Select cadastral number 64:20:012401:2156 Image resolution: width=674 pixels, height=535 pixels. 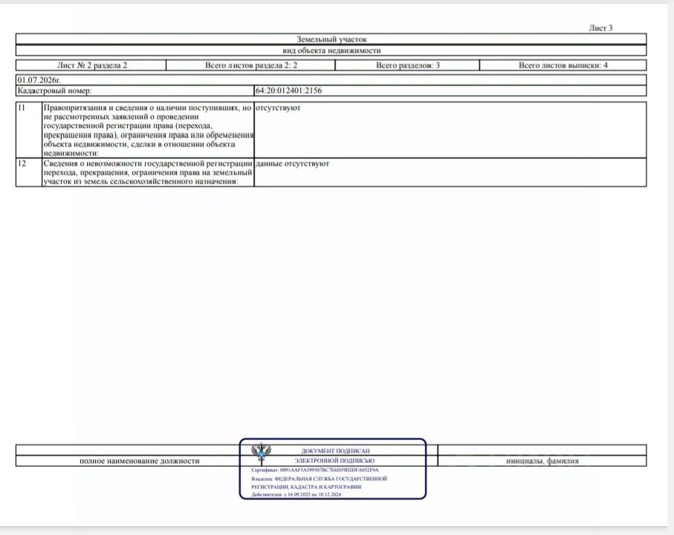pyautogui.click(x=288, y=91)
